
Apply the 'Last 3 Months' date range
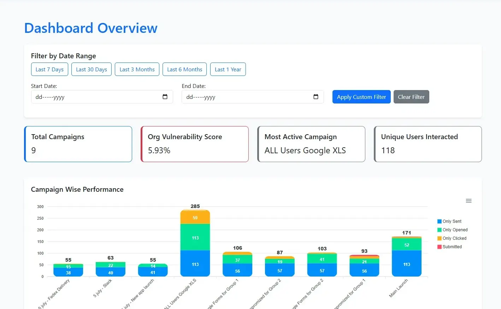pos(137,69)
